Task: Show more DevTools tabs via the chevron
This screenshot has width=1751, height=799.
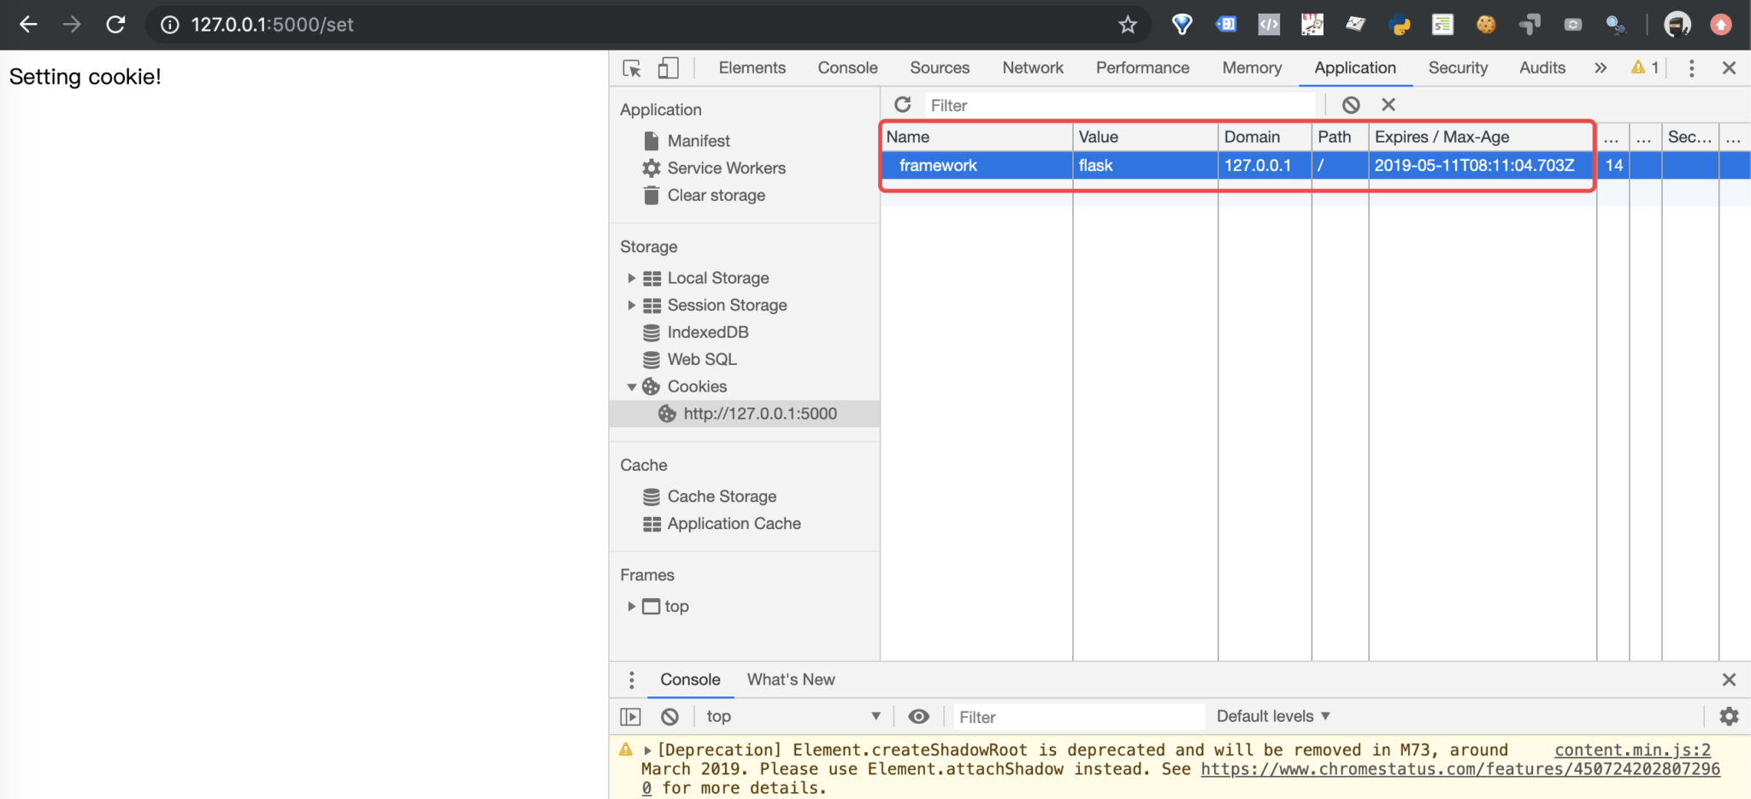Action: tap(1601, 68)
